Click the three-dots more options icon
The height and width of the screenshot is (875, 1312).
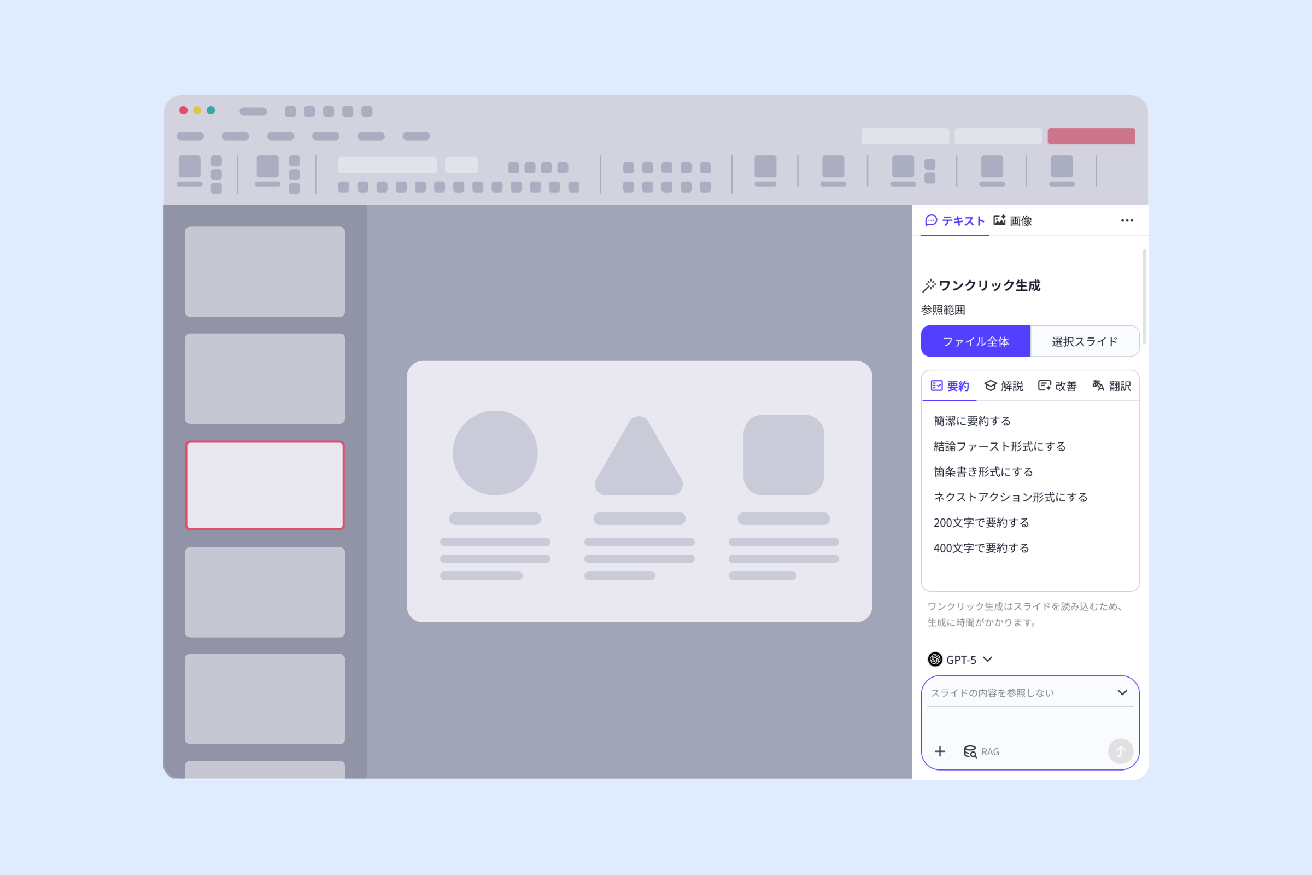[x=1127, y=220]
